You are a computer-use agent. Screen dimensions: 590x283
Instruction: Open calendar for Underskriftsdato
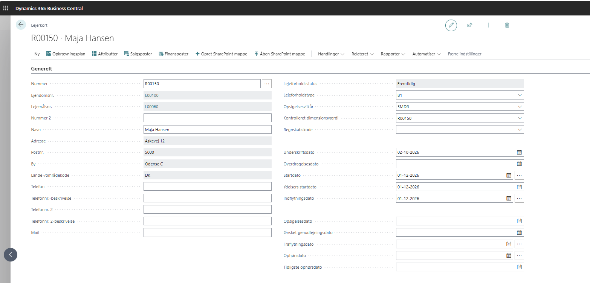tap(519, 152)
